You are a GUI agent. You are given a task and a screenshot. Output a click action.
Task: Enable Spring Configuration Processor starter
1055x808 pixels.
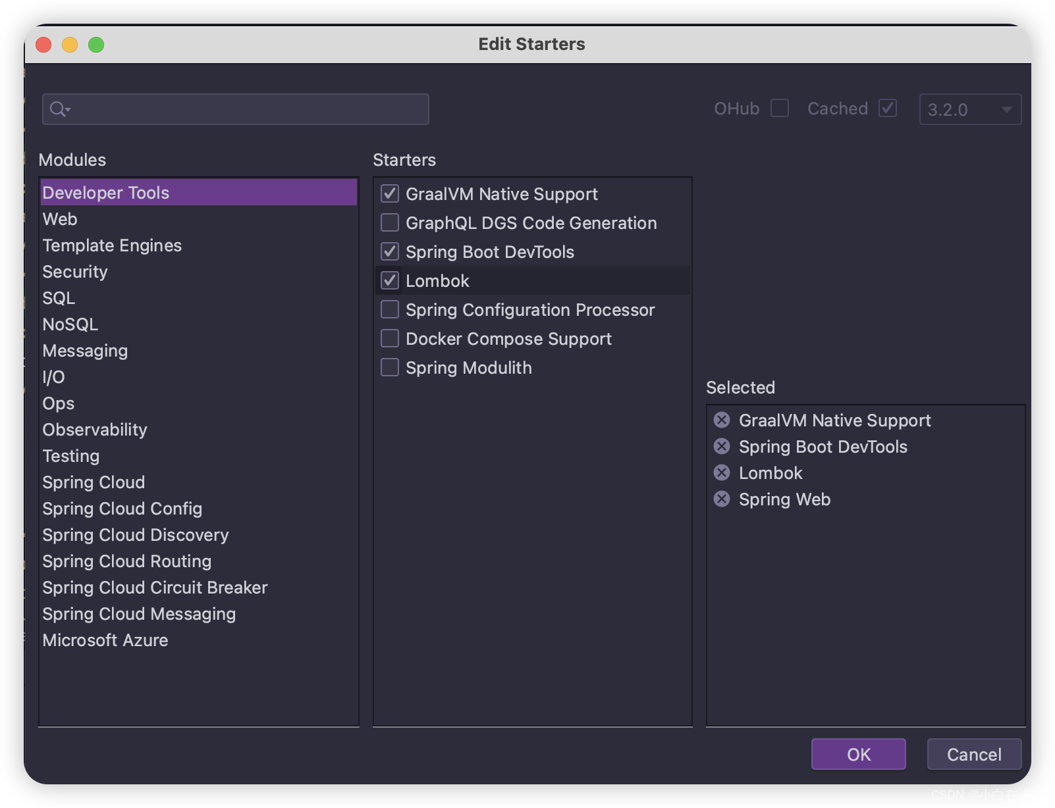pyautogui.click(x=390, y=309)
